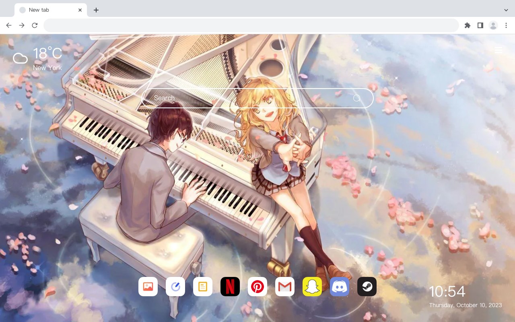This screenshot has width=515, height=322.
Task: Open the hamburger menu at top right
Action: 498,50
